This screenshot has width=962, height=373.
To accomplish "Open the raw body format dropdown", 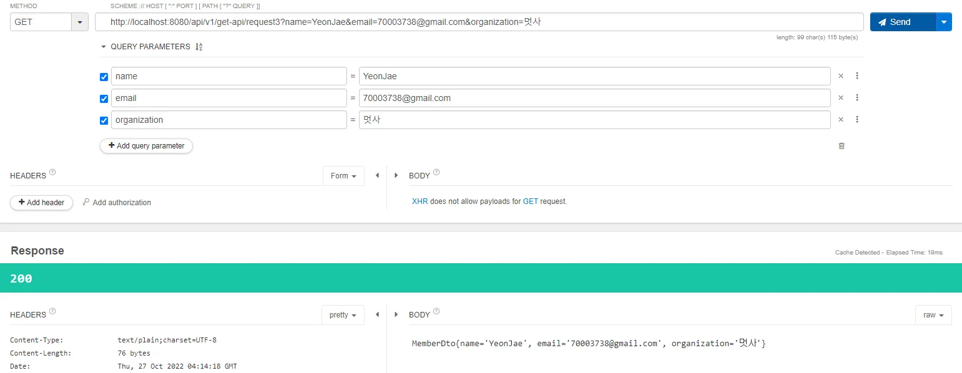I will (x=933, y=315).
